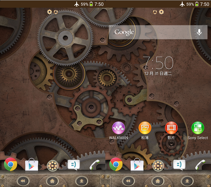Tap the recent apps button on the left screen
Screen dimensions: 211x187
click(82, 181)
